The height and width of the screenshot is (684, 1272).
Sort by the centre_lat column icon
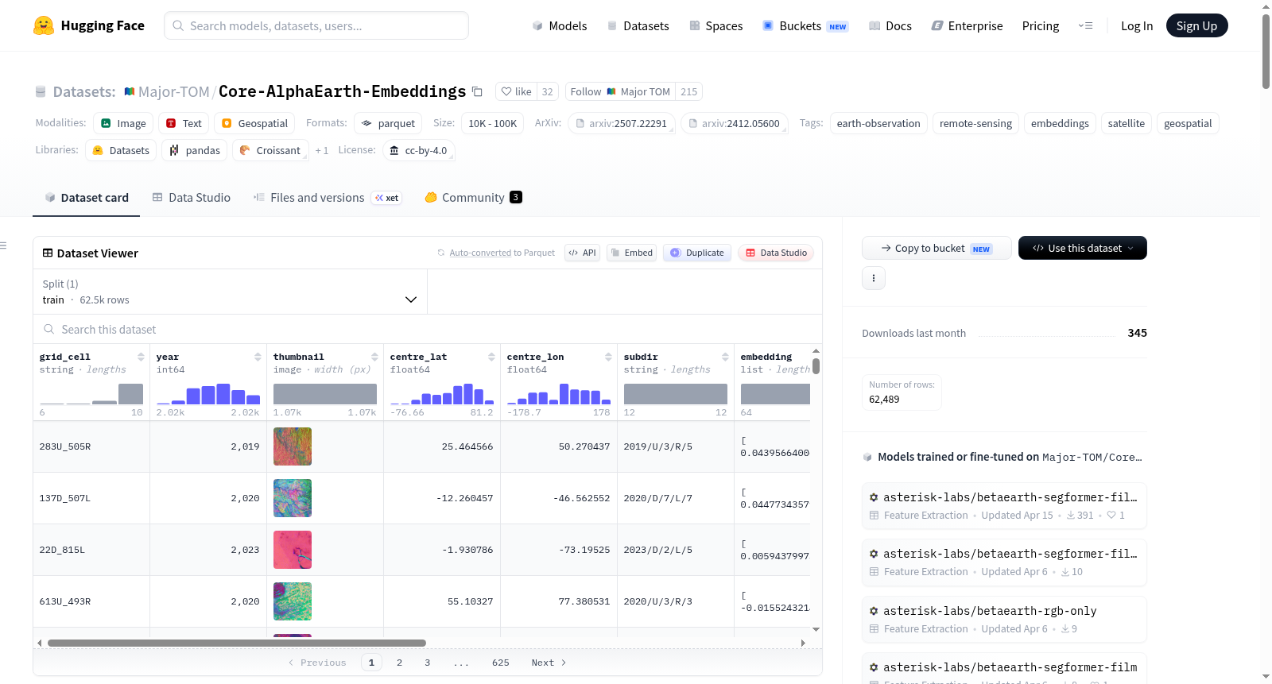pos(491,357)
